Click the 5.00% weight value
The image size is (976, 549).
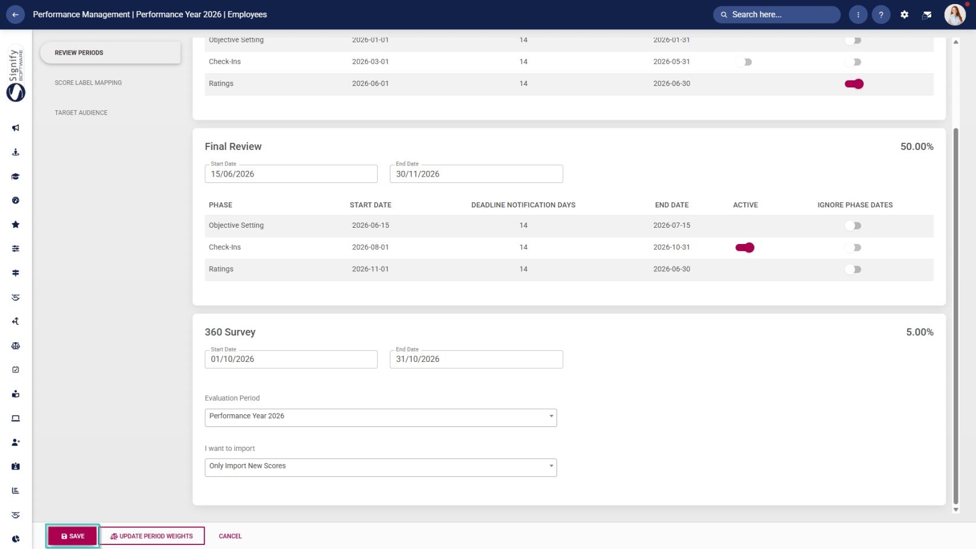coord(920,332)
